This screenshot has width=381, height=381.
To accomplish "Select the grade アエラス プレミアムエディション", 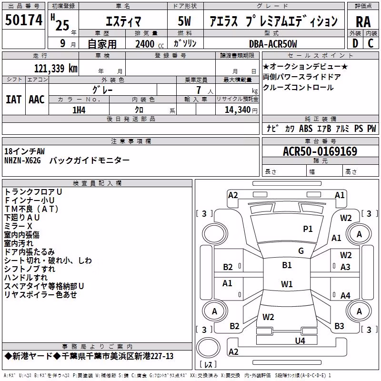I will tap(273, 21).
